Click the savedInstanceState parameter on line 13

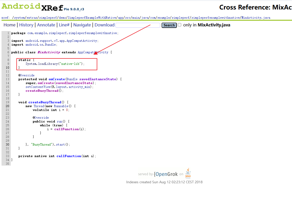coord(98,79)
